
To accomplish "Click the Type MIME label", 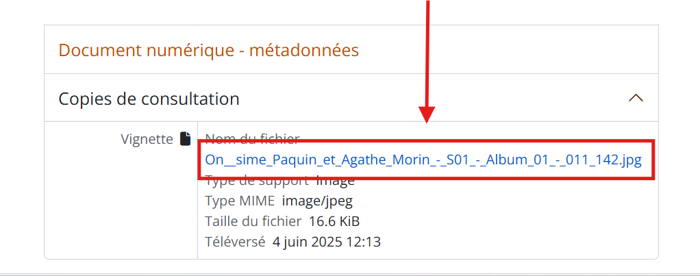I will point(240,201).
